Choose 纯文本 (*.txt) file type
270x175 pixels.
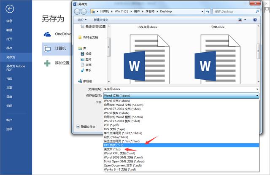(181, 149)
